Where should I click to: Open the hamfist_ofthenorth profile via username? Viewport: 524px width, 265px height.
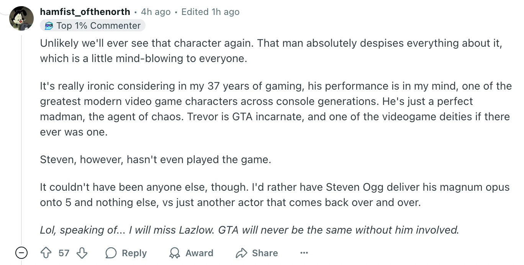tap(85, 12)
